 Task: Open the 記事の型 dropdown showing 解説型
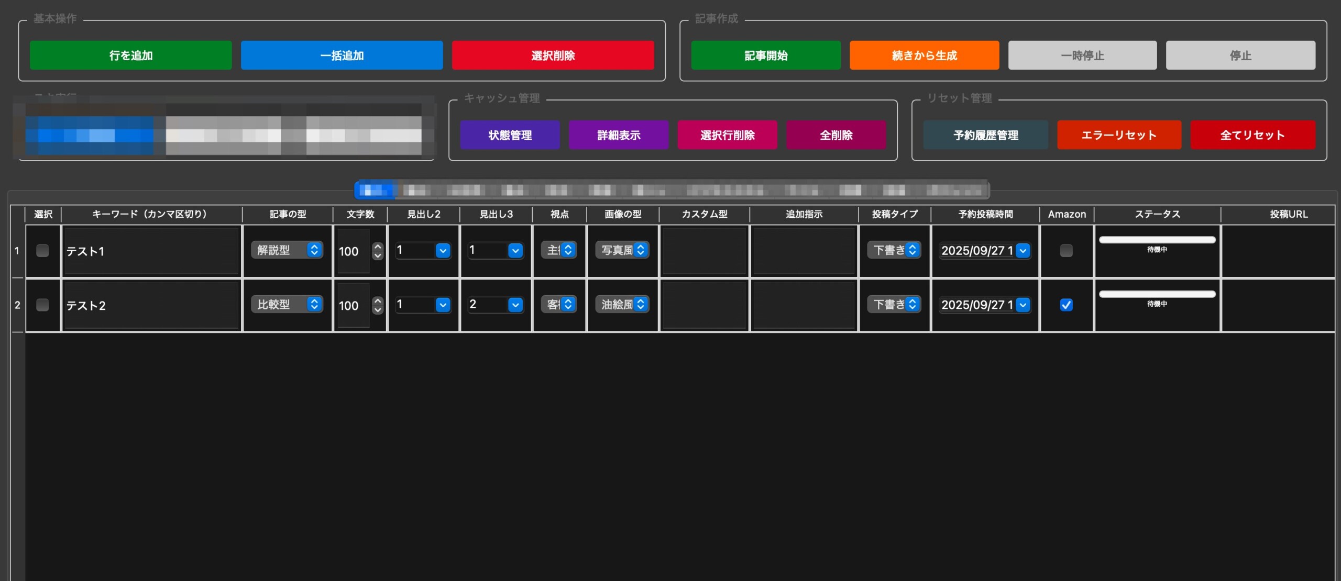tap(287, 250)
